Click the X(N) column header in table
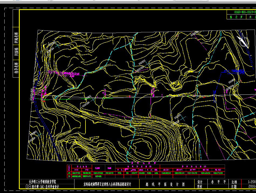The height and width of the screenshot is (193, 256). [x=76, y=170]
